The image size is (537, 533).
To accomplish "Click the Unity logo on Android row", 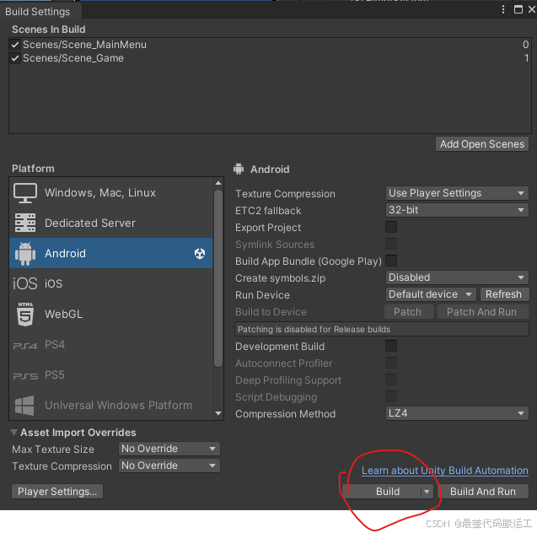I will click(x=200, y=254).
